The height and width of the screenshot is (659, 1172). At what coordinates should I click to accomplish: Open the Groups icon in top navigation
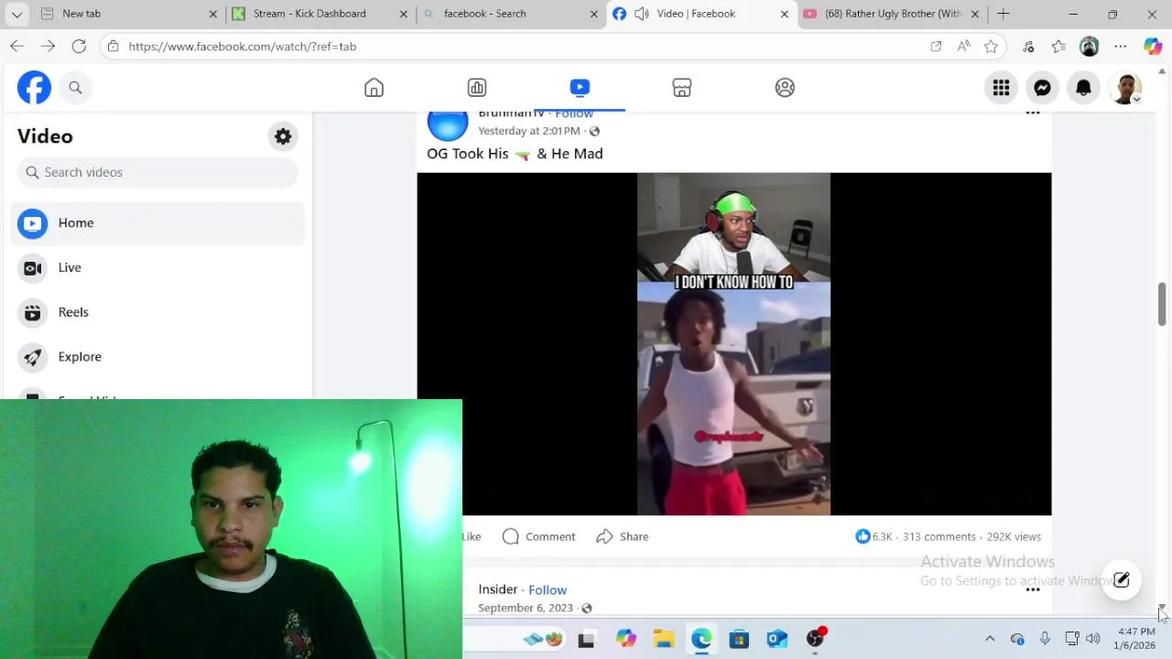785,88
